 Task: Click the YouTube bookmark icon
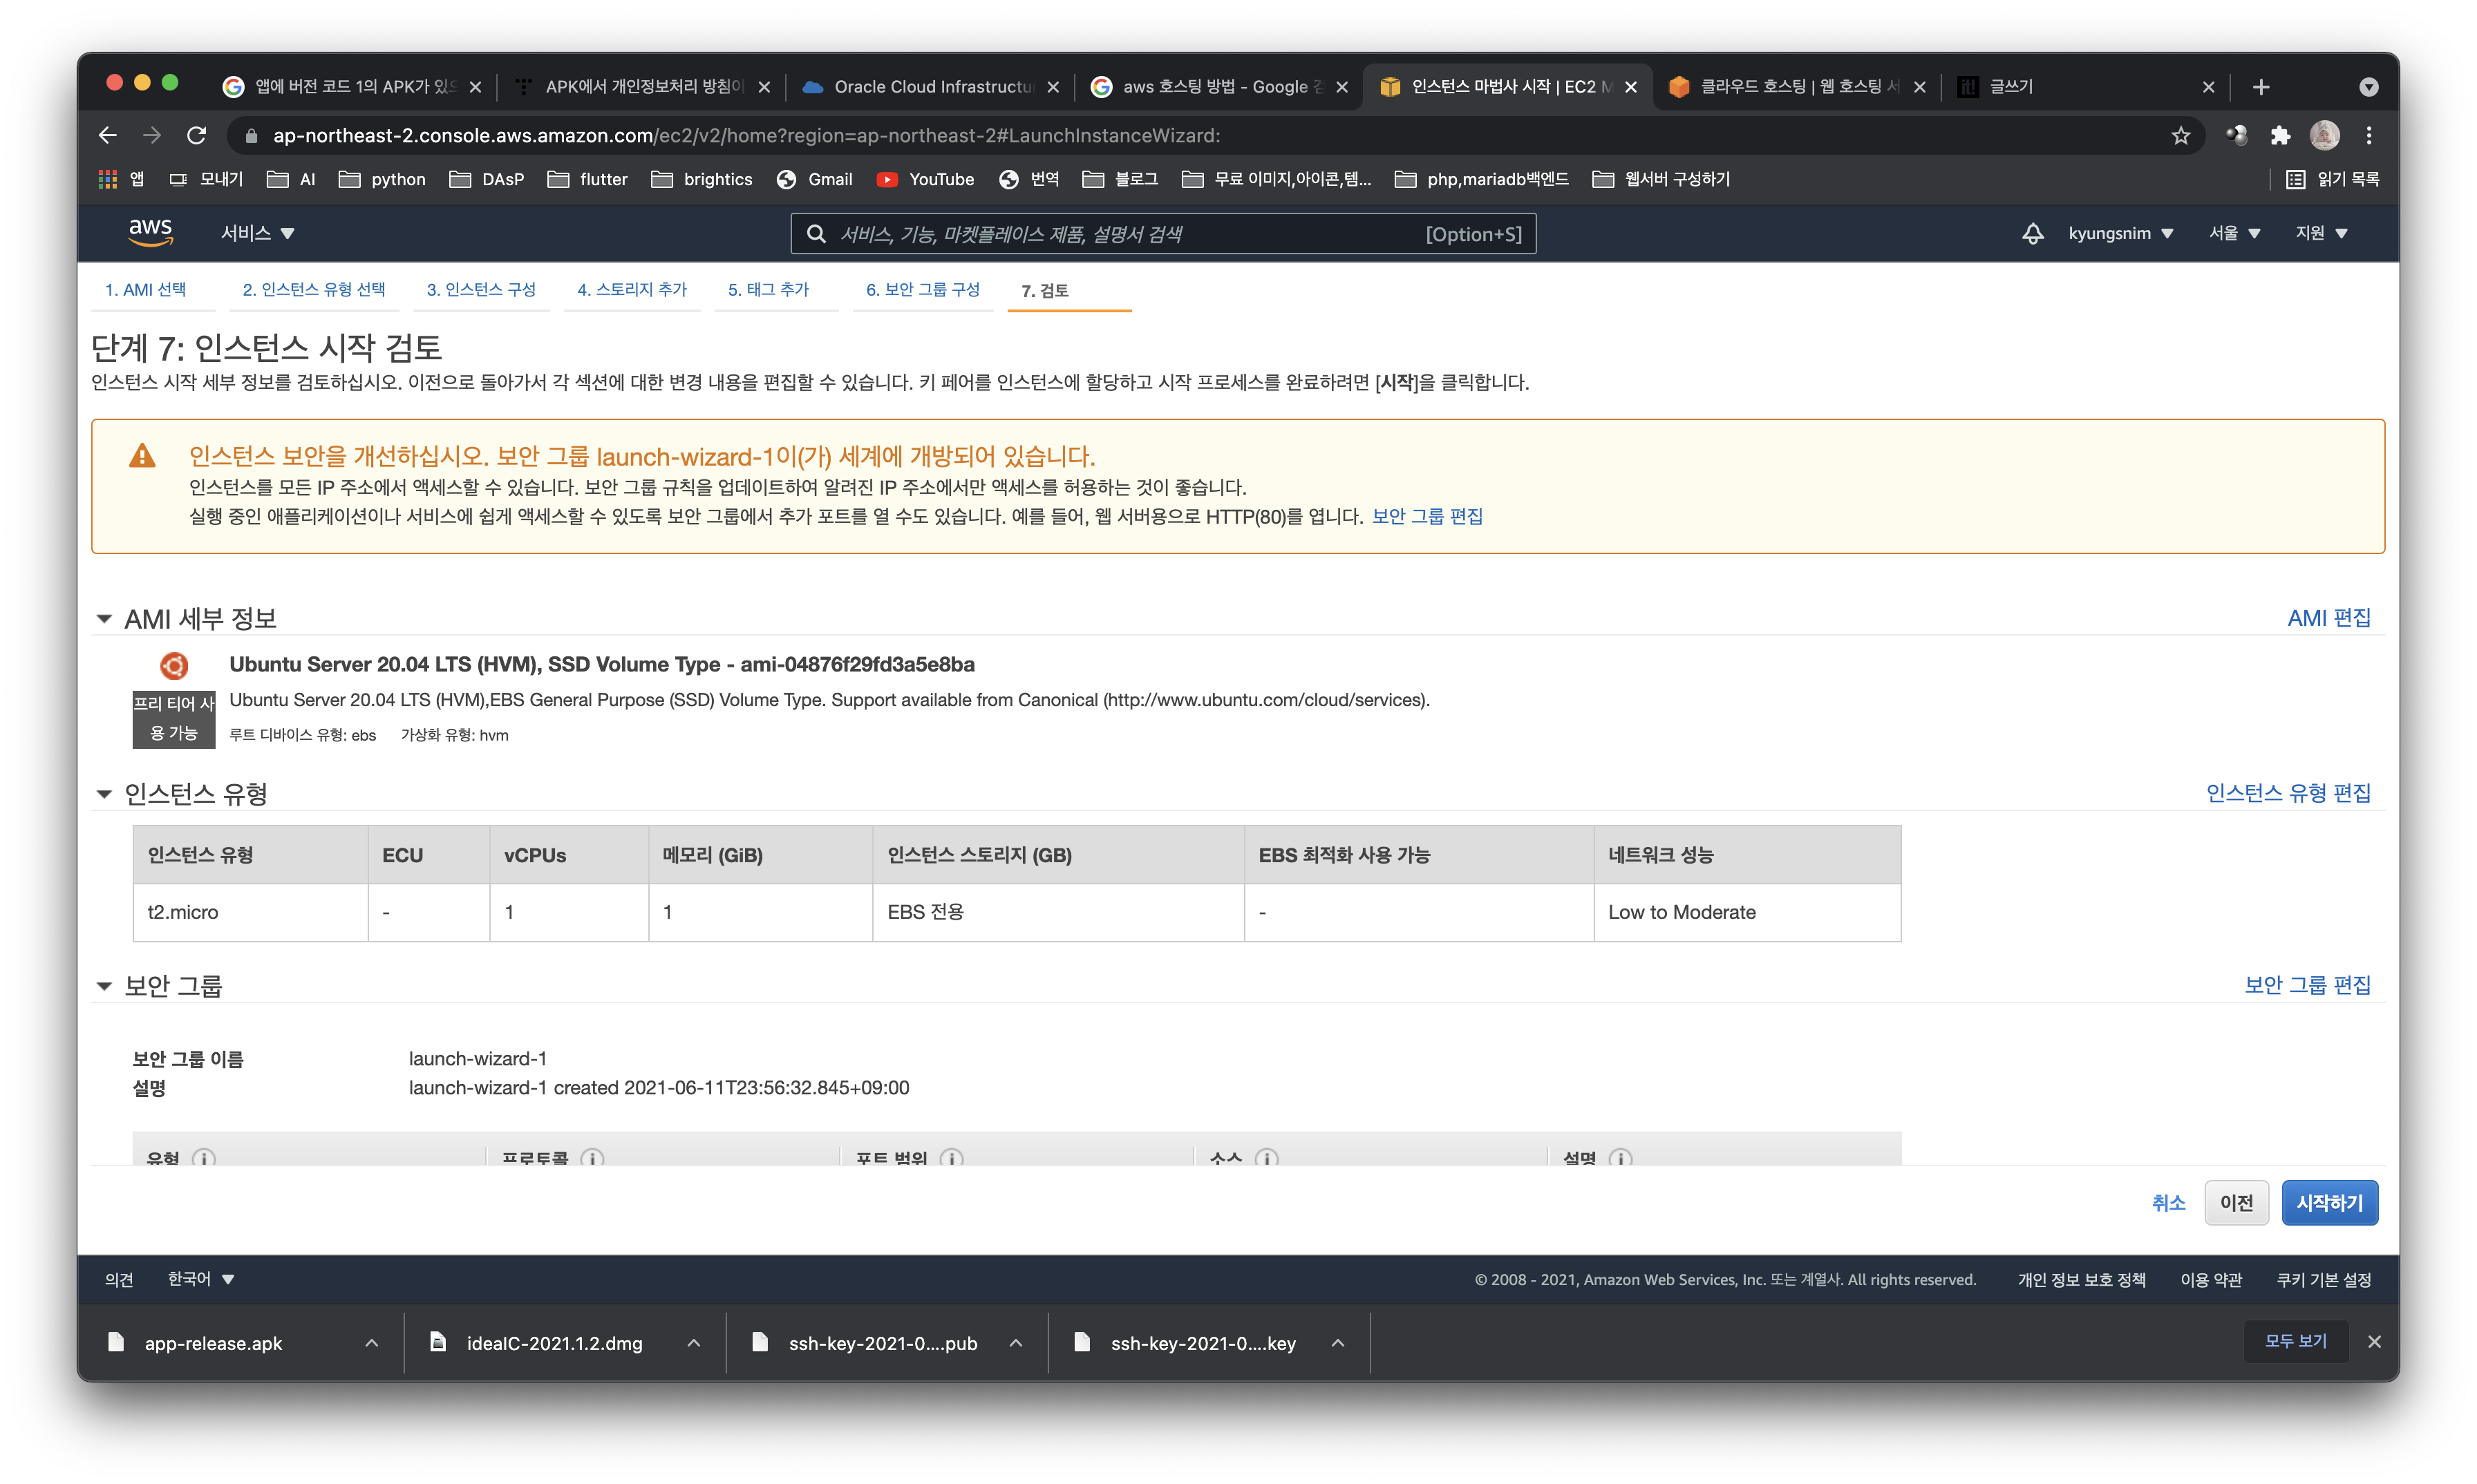(x=886, y=180)
